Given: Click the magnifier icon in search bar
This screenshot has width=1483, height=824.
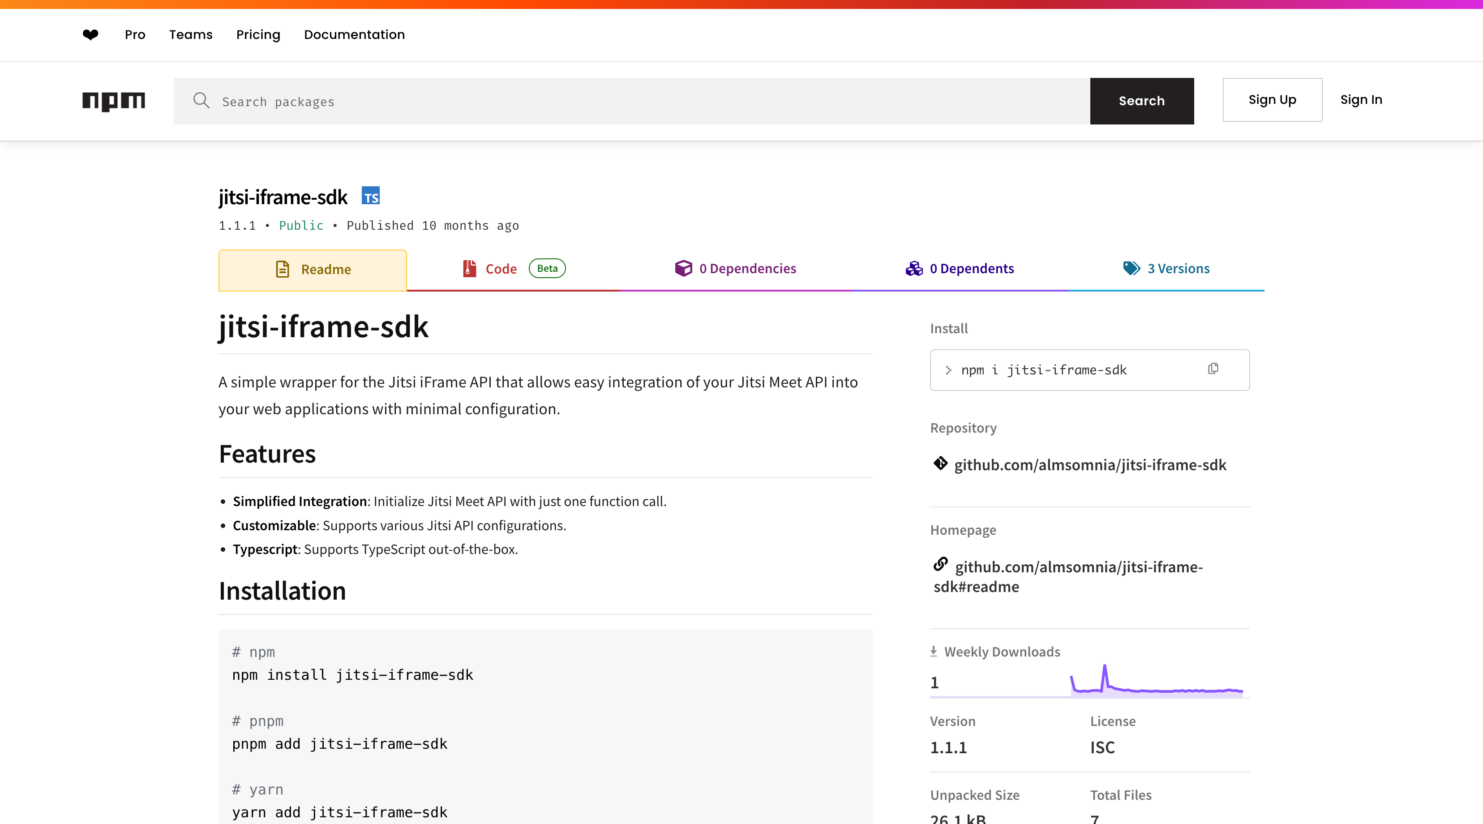Looking at the screenshot, I should tap(201, 101).
